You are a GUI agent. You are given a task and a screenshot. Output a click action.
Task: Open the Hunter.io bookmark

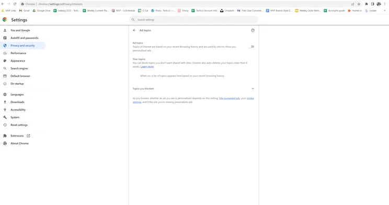(355, 10)
